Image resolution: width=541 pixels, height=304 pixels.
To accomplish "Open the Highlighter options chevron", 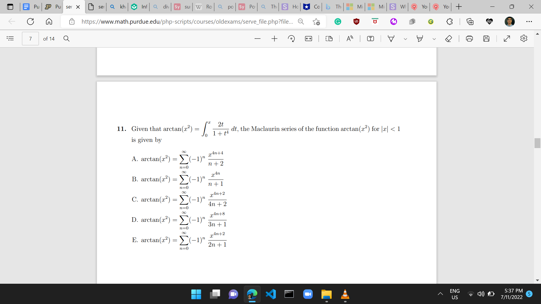I will click(x=434, y=39).
